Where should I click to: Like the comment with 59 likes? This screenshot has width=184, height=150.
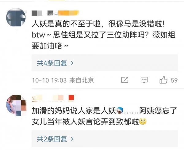point(163,80)
